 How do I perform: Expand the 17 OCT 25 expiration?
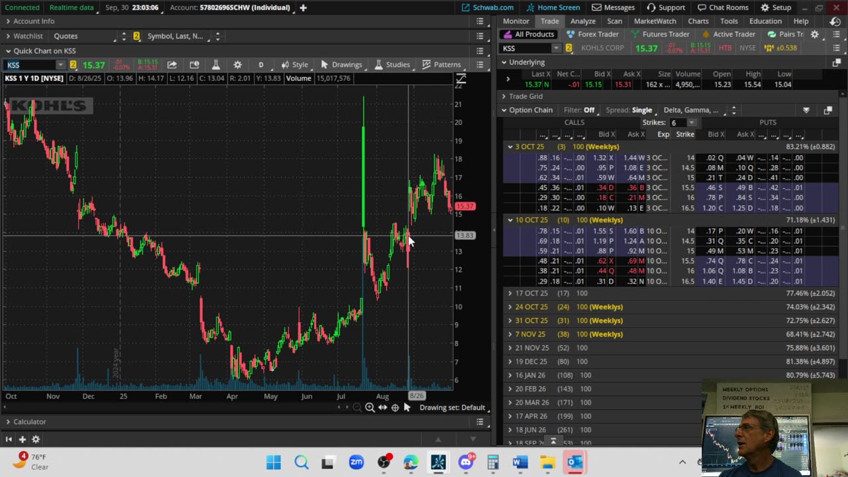(x=510, y=293)
